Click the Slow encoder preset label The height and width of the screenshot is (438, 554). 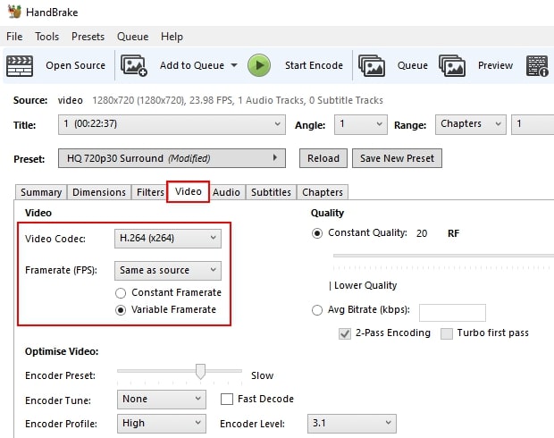click(x=262, y=375)
